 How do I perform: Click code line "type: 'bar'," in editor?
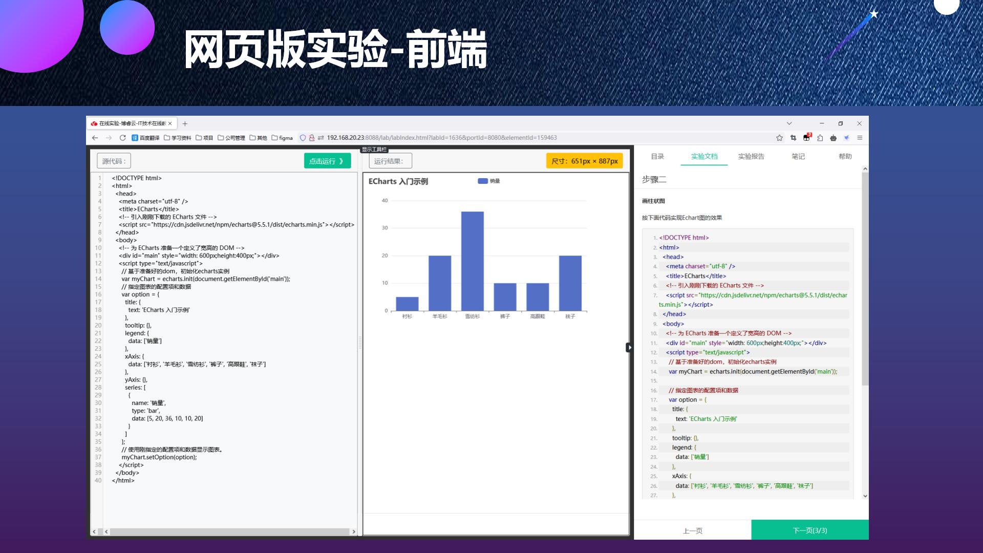[x=146, y=411]
